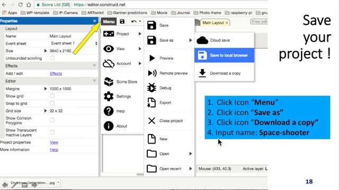Click the Save disk icon in submenu
The width and height of the screenshot is (339, 190).
tap(151, 25)
